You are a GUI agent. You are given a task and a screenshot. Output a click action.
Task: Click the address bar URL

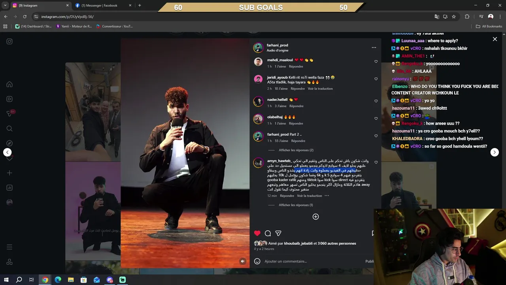[x=67, y=17]
